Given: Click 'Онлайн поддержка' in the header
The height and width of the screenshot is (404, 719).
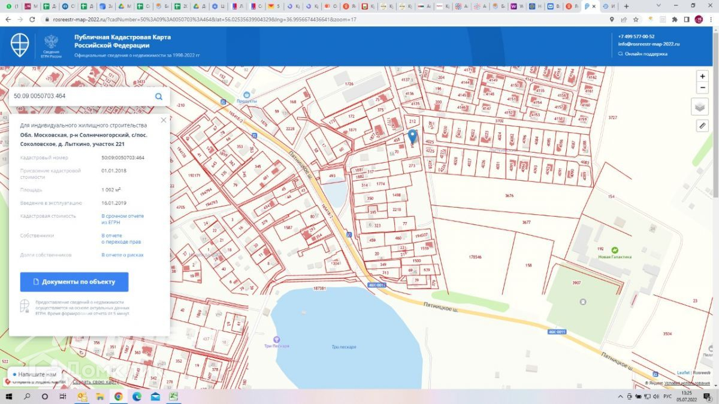Looking at the screenshot, I should click(x=646, y=54).
